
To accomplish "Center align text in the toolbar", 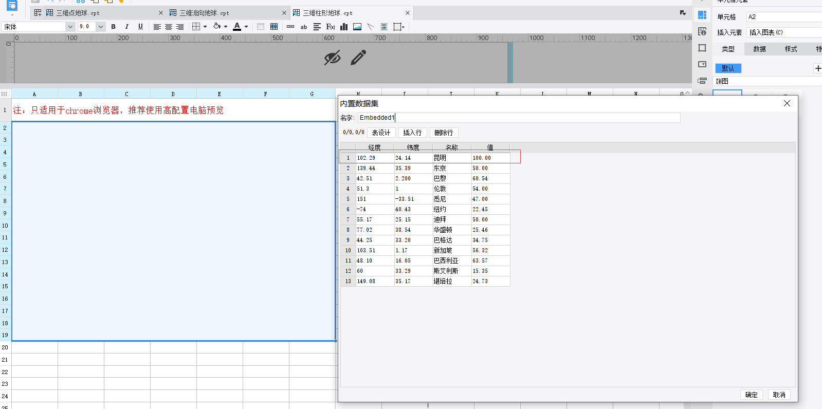I will click(169, 27).
